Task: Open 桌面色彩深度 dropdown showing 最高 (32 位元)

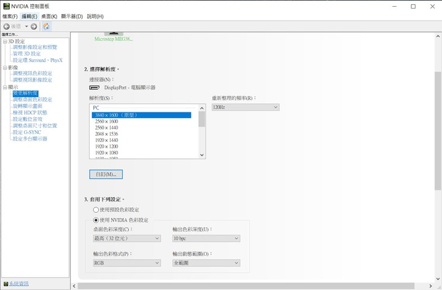Action: 127,238
